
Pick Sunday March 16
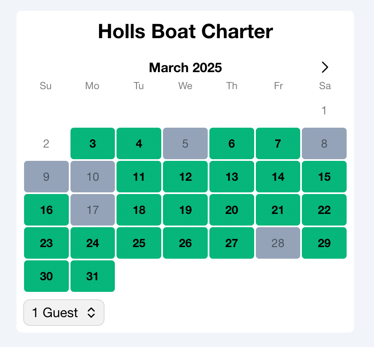pyautogui.click(x=46, y=210)
